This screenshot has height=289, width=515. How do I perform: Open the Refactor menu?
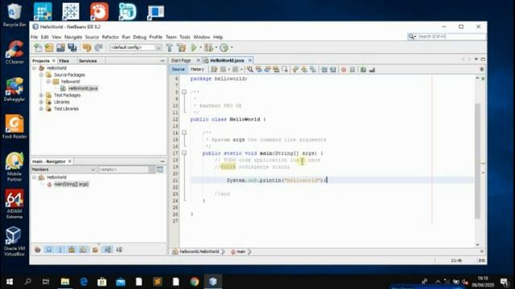click(x=110, y=37)
